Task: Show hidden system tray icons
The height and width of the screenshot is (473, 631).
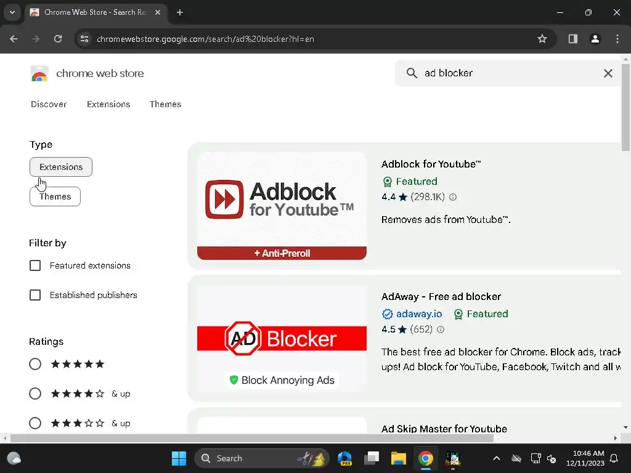Action: click(x=497, y=458)
